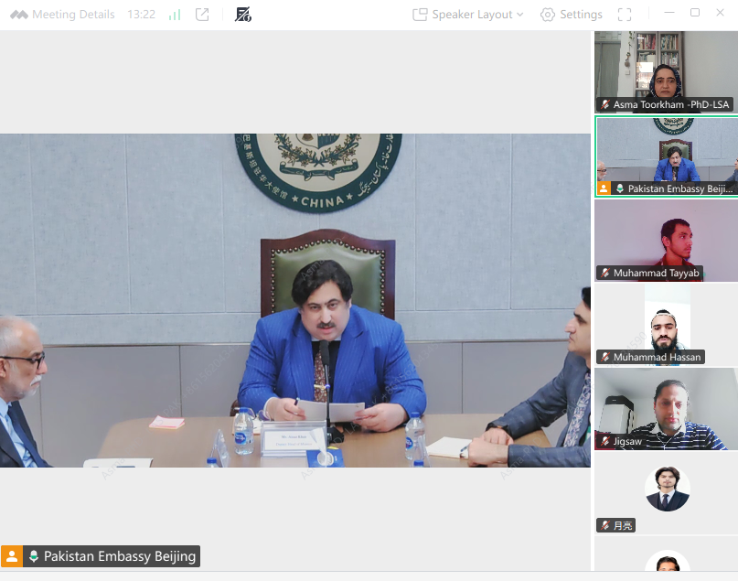Click the Settings gear icon
The width and height of the screenshot is (738, 581).
548,15
